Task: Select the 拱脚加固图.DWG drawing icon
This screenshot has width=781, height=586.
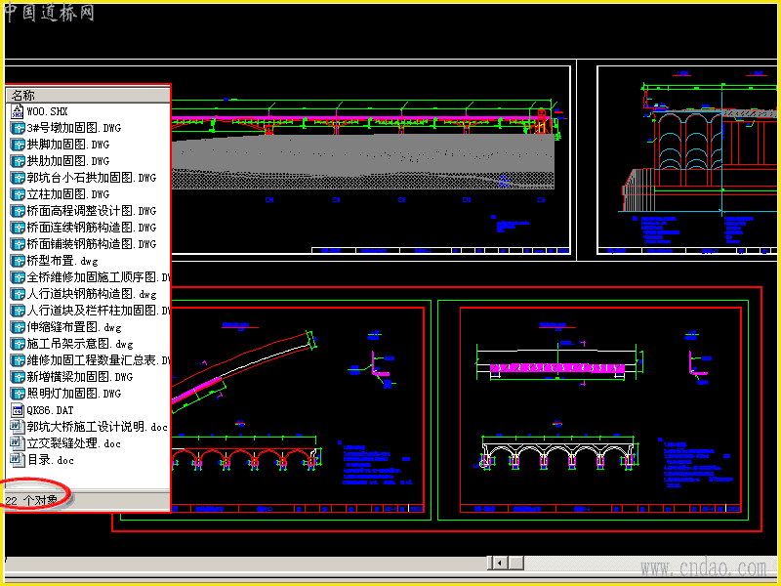Action: 18,145
